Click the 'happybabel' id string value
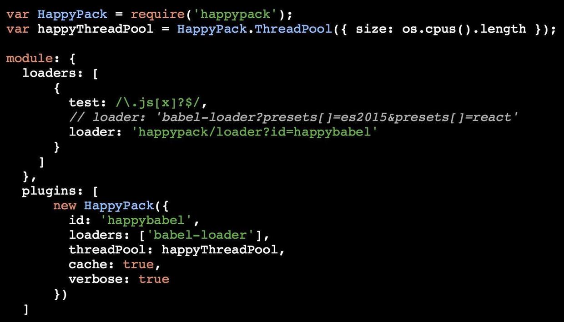564x322 pixels. point(146,221)
